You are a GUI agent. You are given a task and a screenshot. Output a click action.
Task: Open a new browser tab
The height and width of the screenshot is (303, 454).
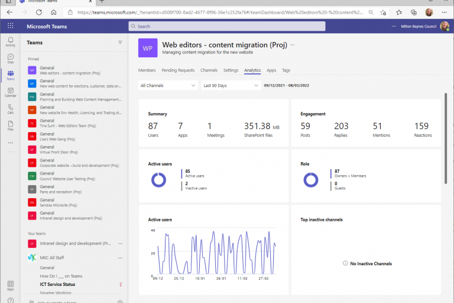point(102,1)
